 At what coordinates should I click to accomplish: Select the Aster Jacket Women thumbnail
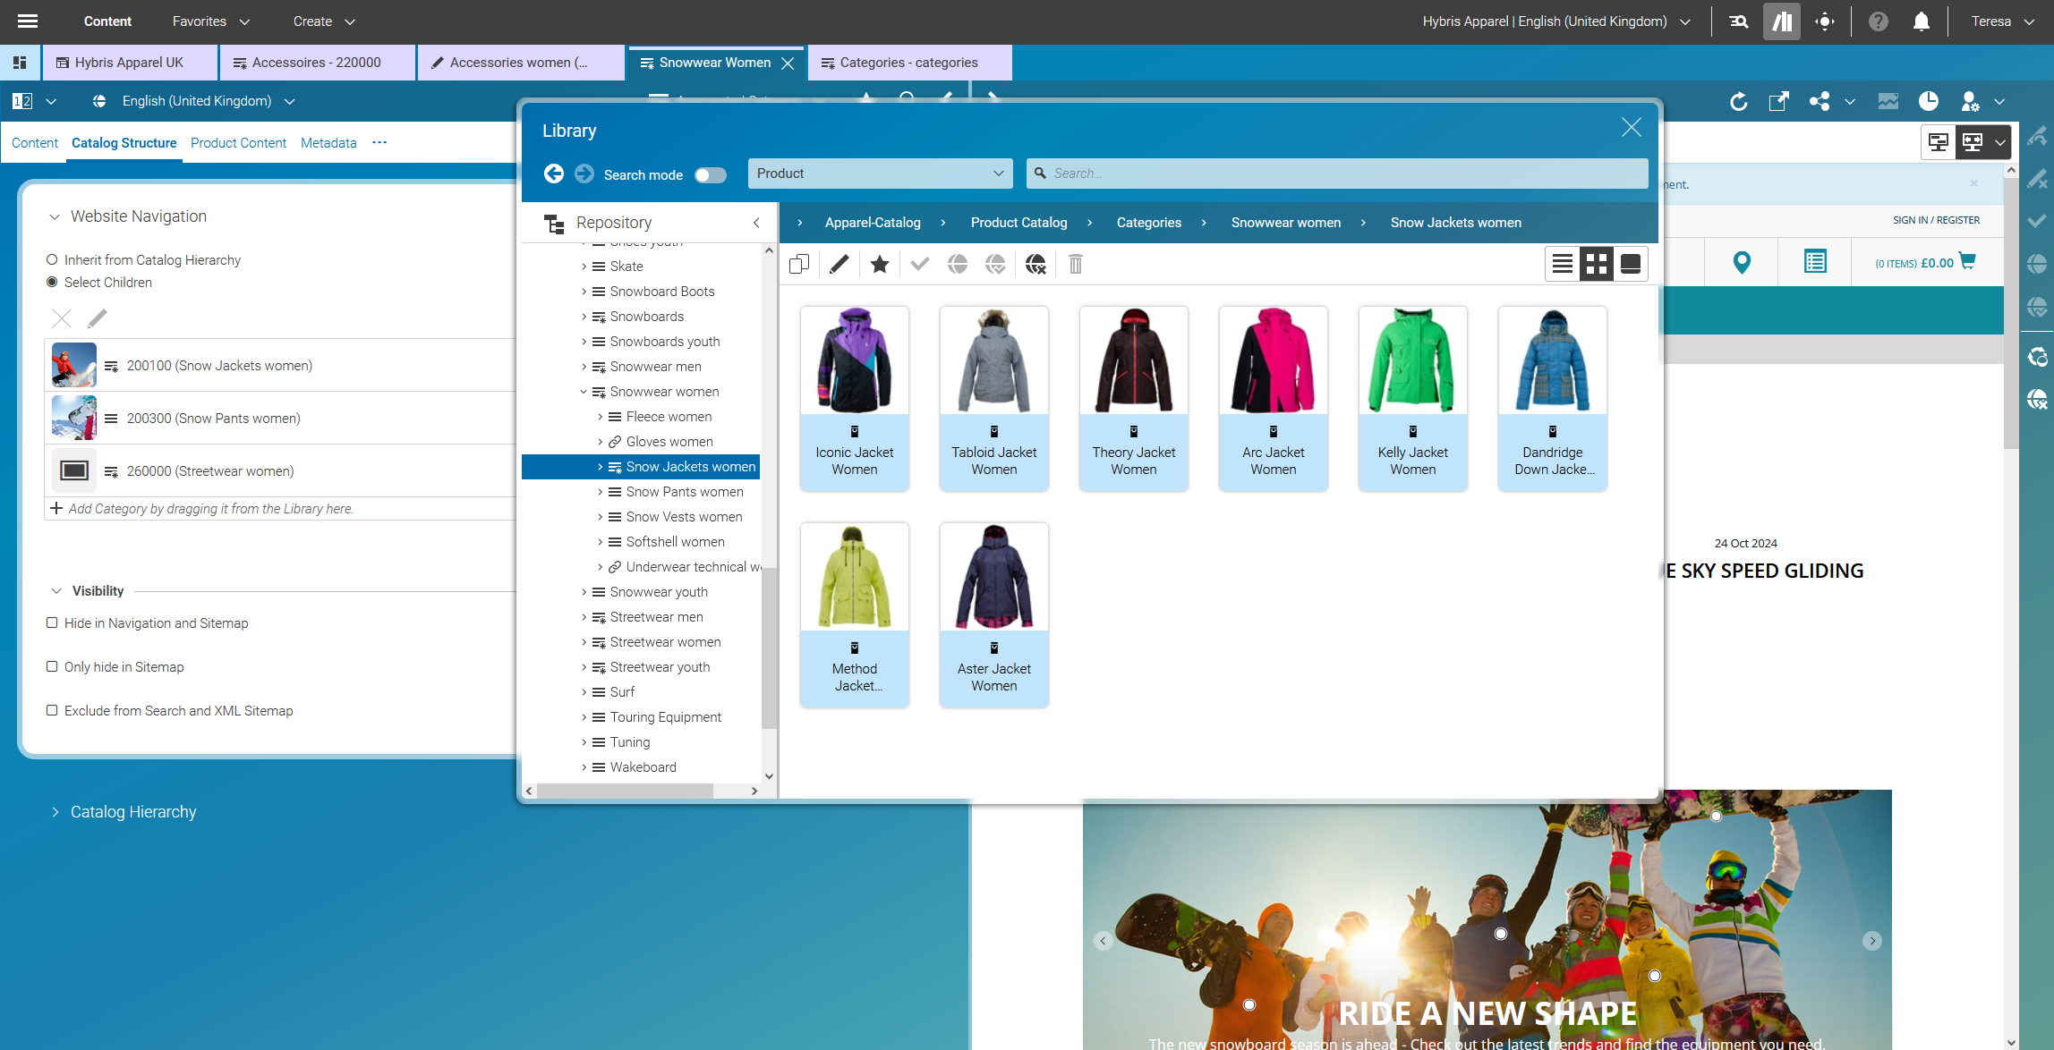tap(993, 577)
